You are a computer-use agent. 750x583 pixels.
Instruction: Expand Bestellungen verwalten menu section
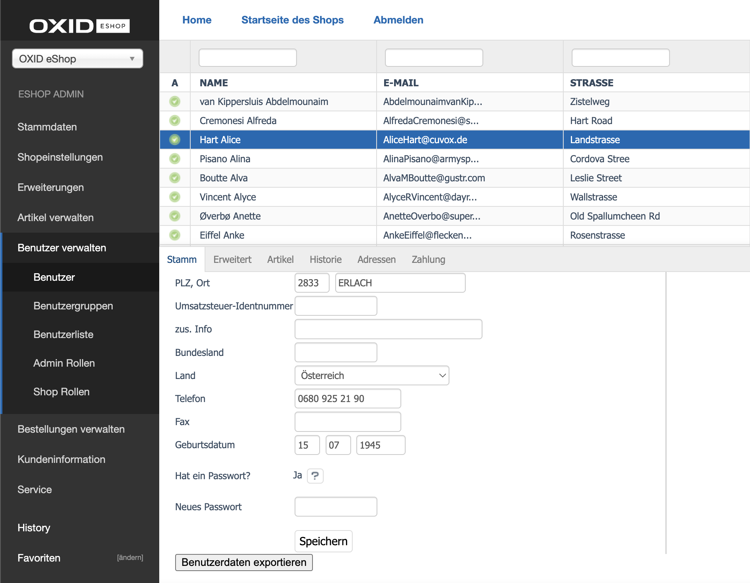point(71,429)
